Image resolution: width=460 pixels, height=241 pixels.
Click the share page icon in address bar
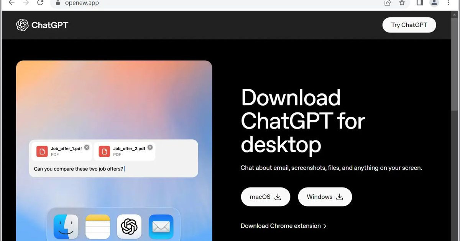pos(388,3)
